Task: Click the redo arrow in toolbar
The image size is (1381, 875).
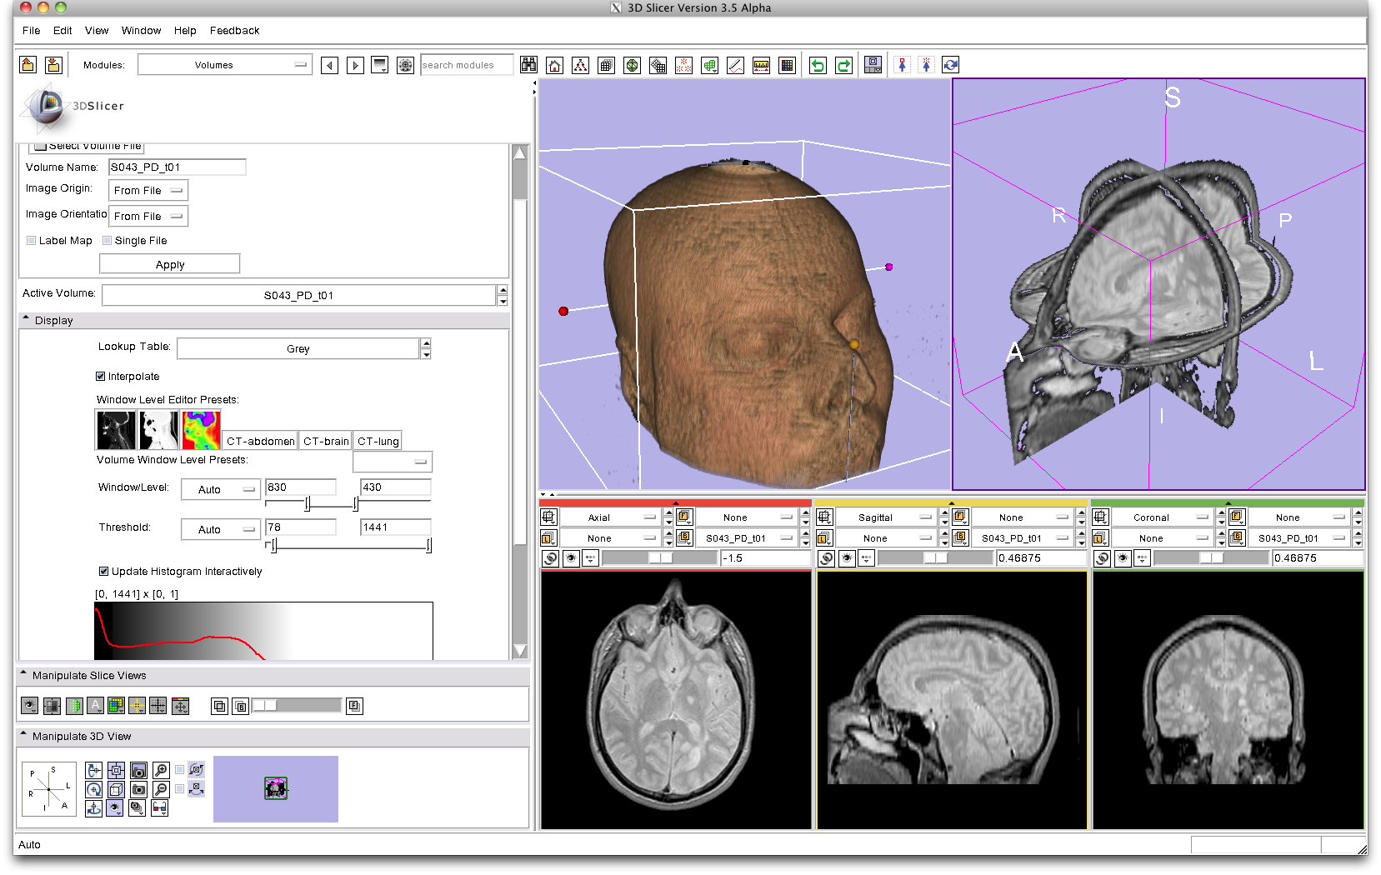Action: [843, 65]
